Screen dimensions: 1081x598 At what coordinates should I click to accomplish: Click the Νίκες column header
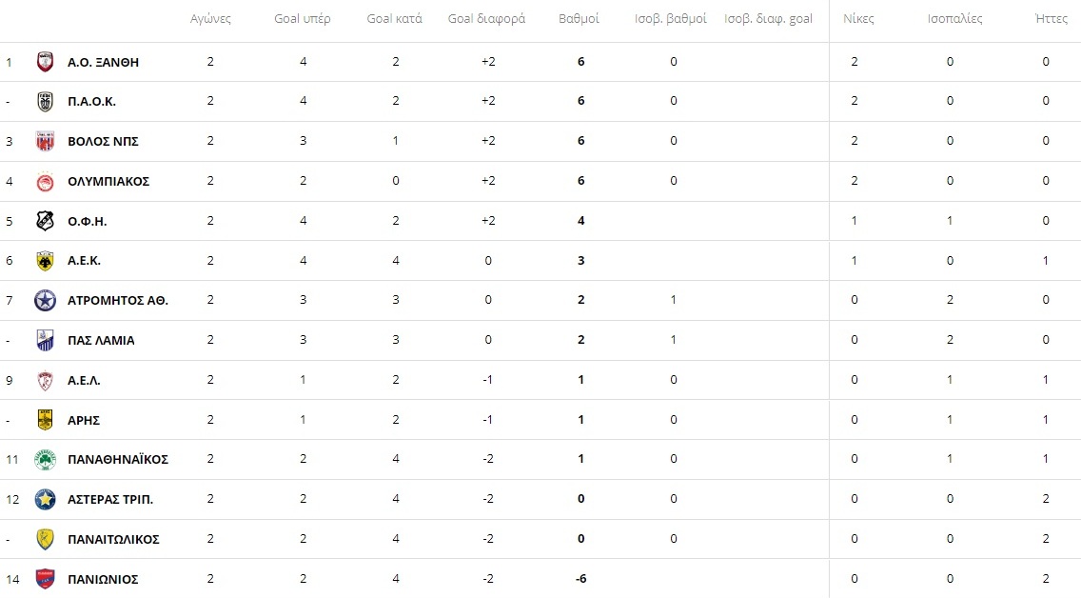(x=858, y=19)
